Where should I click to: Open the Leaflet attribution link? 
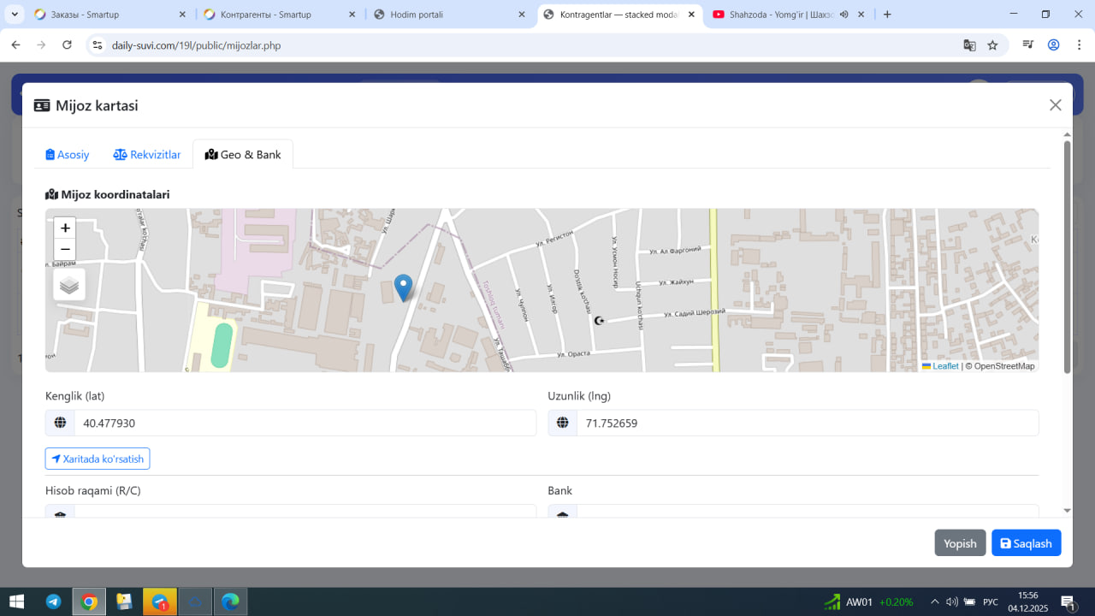(x=944, y=366)
